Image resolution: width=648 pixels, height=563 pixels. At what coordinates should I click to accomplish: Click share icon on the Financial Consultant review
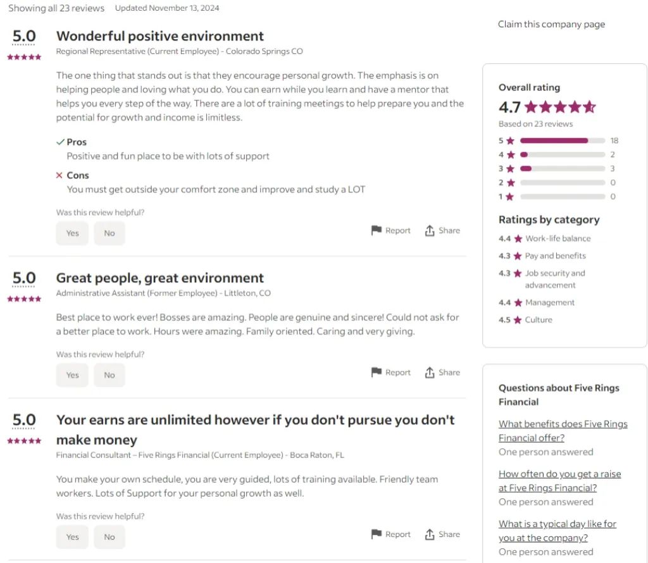pos(430,535)
